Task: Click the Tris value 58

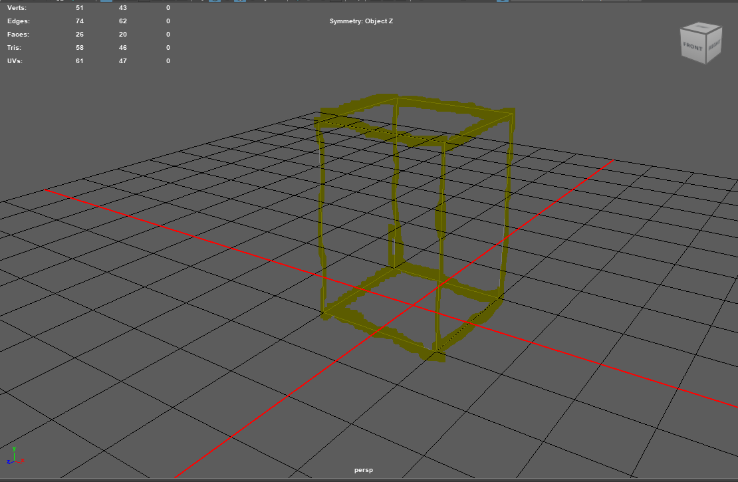Action: [80, 48]
